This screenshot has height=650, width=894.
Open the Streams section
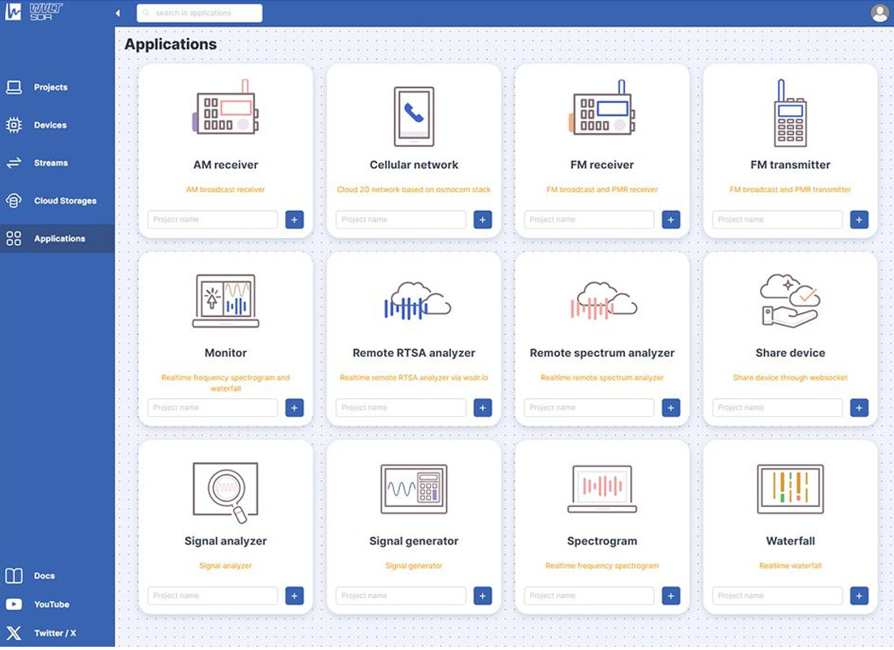point(50,162)
